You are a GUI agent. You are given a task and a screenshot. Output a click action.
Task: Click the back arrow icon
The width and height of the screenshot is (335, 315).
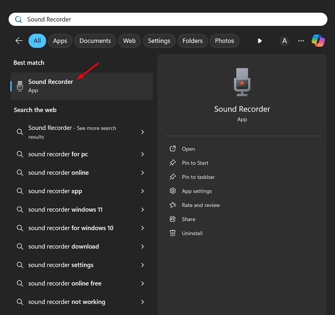19,41
